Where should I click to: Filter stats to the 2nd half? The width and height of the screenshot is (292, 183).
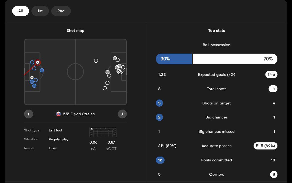(61, 11)
